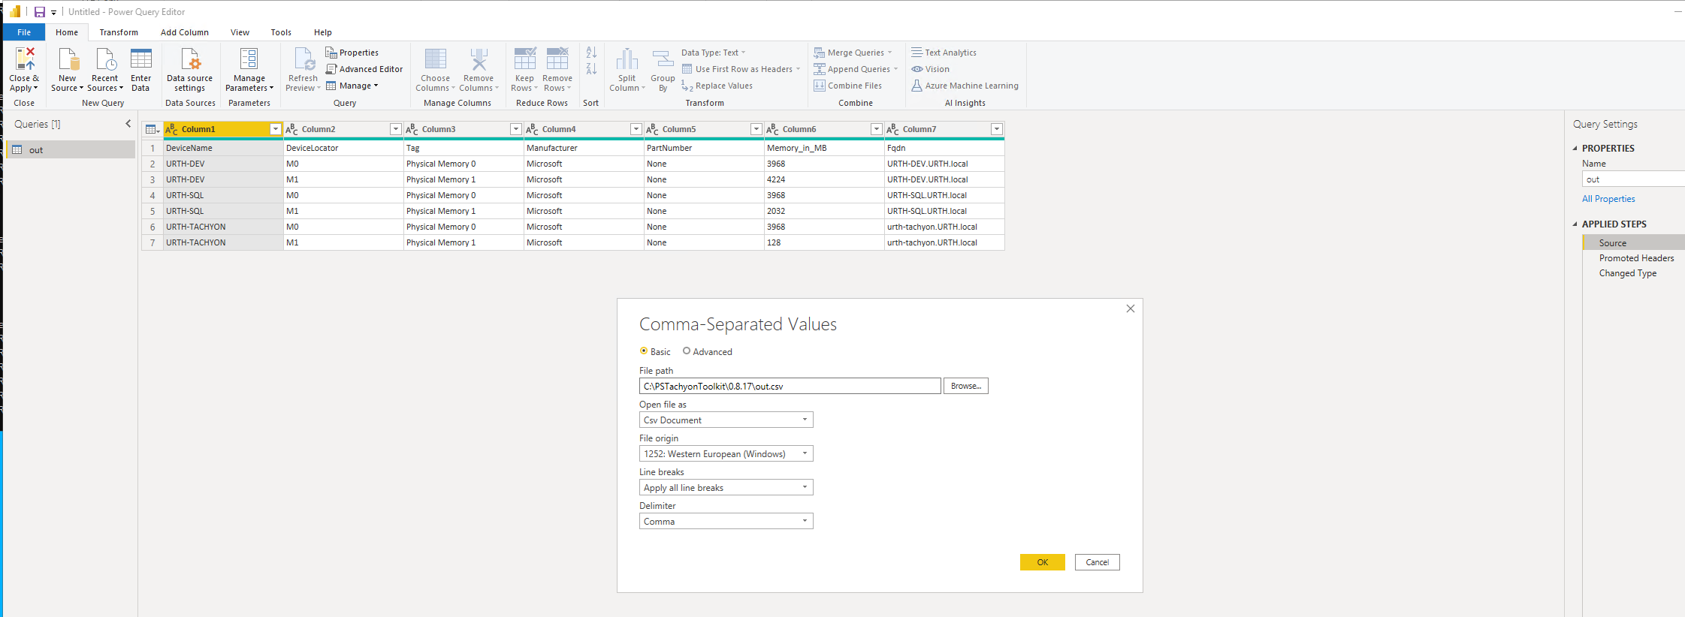This screenshot has height=617, width=1685.
Task: Click the Cancel button
Action: [x=1097, y=562]
